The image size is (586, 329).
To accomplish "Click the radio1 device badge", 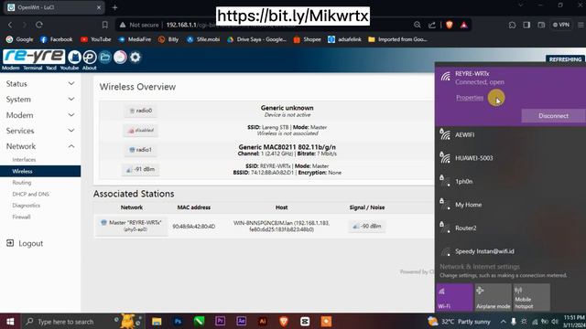I will (141, 150).
